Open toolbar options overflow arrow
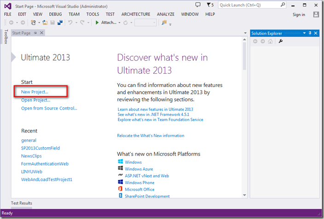 pyautogui.click(x=170, y=24)
